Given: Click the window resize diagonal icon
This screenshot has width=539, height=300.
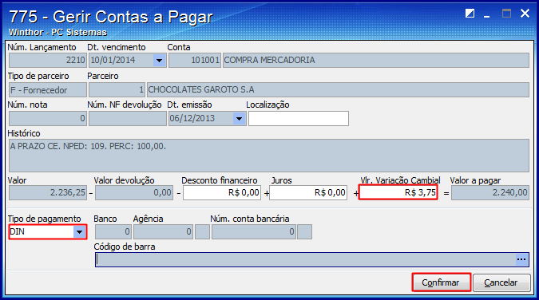Looking at the screenshot, I should pos(470,14).
